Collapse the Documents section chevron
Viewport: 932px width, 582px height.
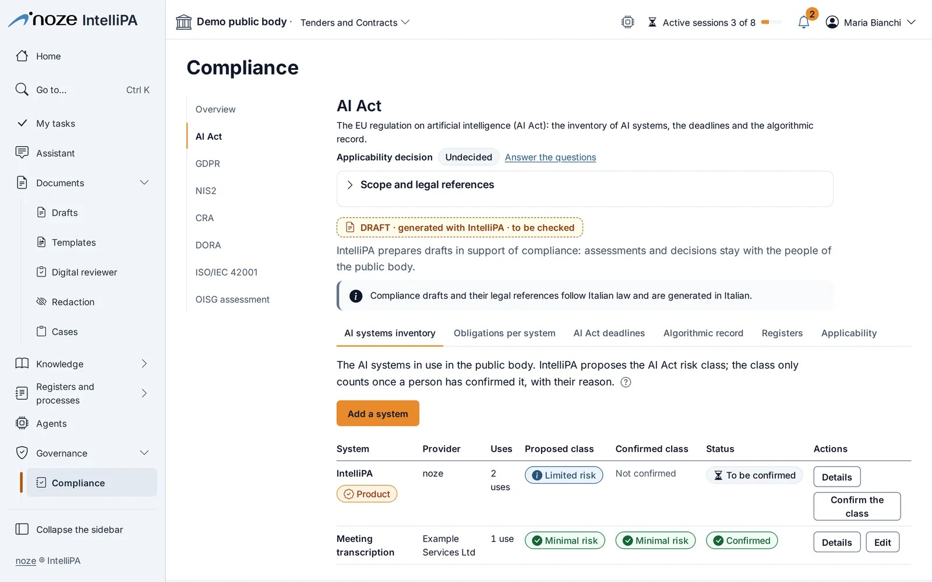(144, 183)
